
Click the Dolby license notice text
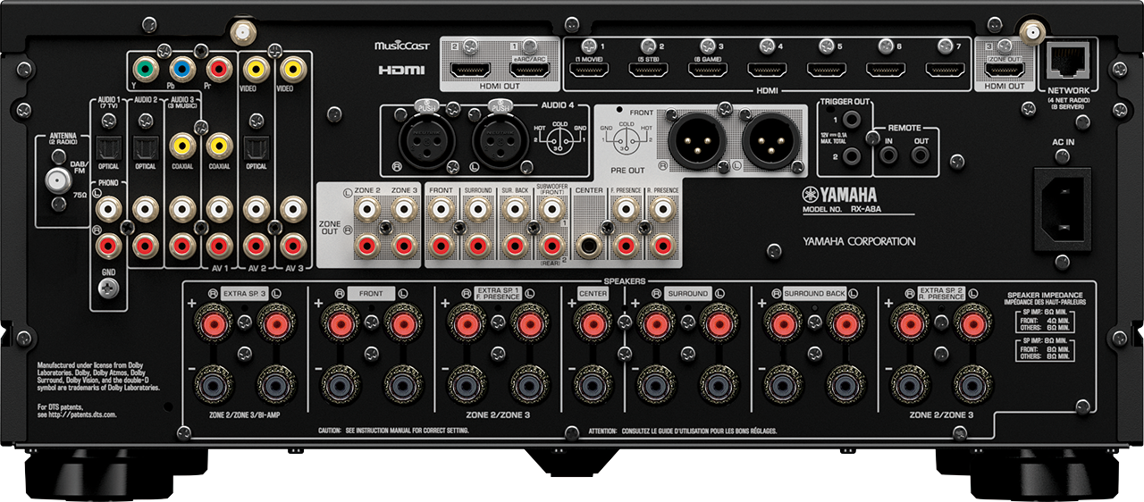click(x=98, y=377)
